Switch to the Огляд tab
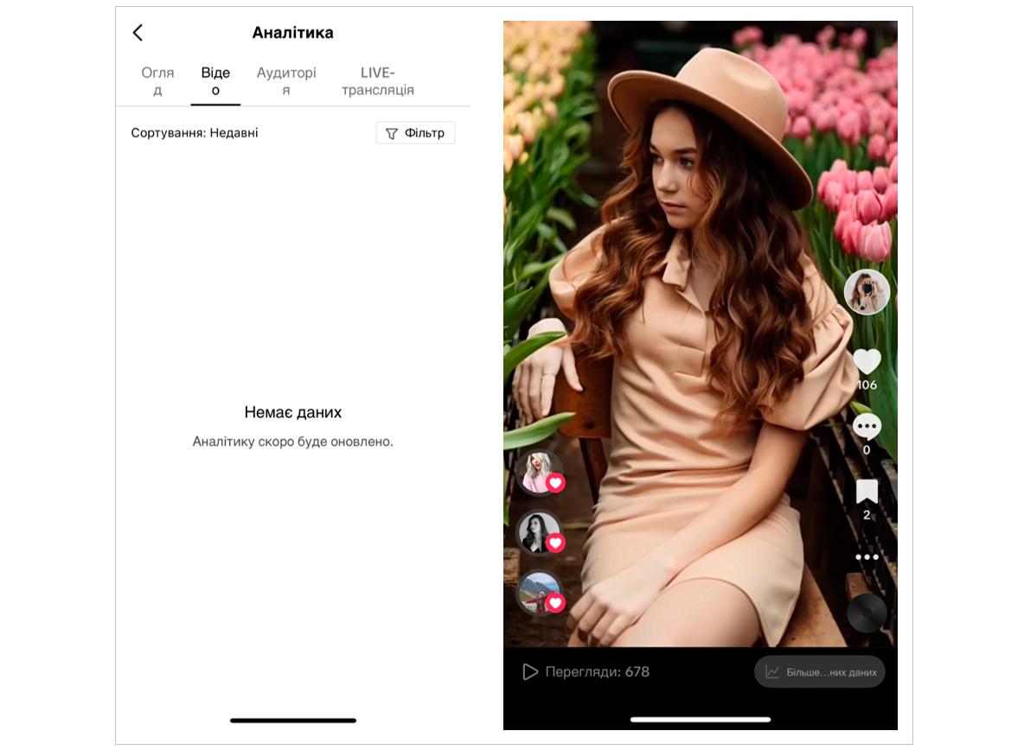 (157, 81)
